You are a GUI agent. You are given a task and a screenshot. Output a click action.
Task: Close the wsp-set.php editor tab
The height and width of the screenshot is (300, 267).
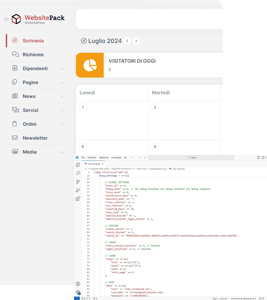102,164
